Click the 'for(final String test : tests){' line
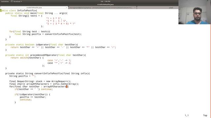 click(x=30, y=31)
